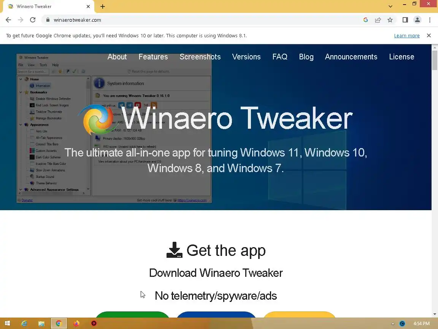The image size is (438, 329).
Task: Click the Winaero Tweaker hero heading
Action: 237,118
